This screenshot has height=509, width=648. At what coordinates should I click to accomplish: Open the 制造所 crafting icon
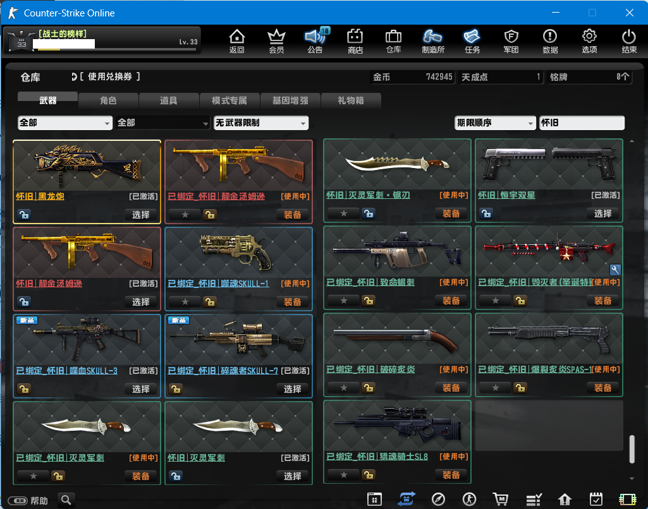point(432,41)
